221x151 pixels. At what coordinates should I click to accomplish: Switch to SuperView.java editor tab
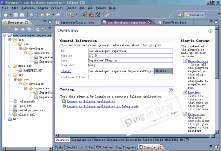pyautogui.click(x=174, y=22)
